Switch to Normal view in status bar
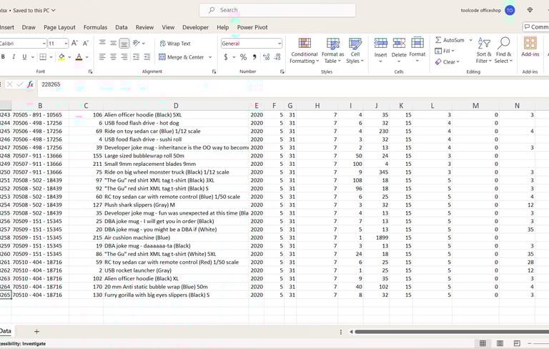The image size is (549, 349). tap(483, 343)
